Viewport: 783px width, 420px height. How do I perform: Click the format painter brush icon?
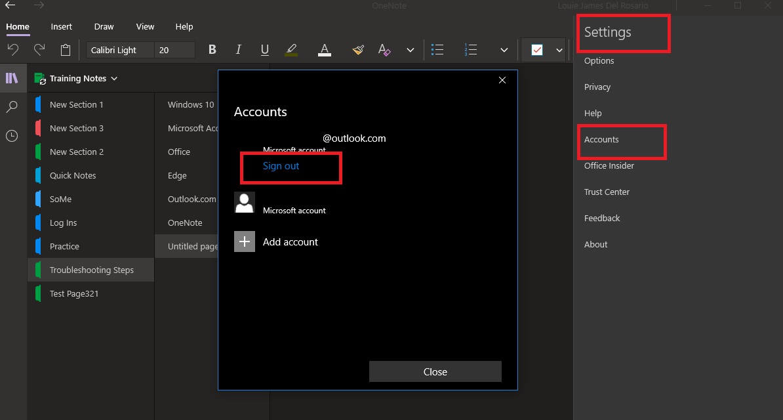[358, 49]
